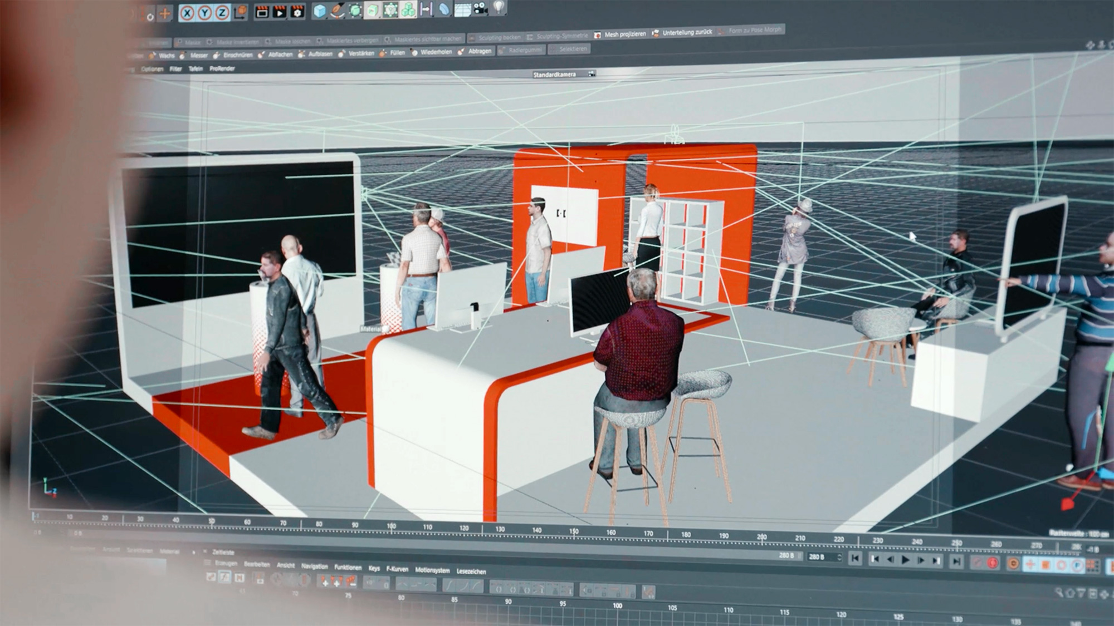Go to the next keyframe

[x=937, y=561]
